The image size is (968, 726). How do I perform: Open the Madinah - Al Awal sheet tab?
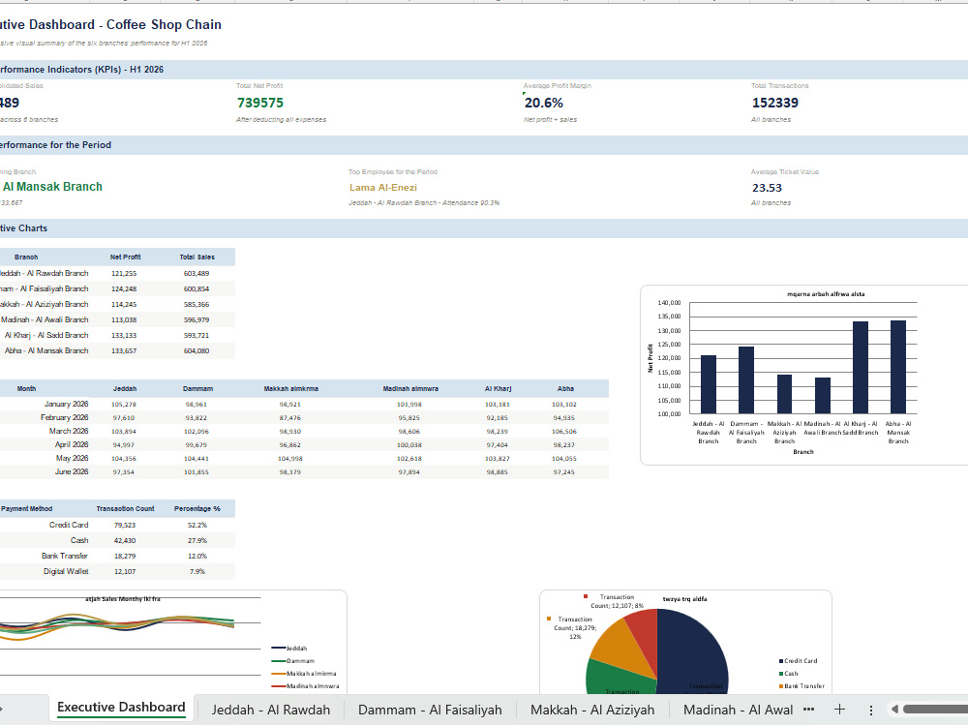[738, 710]
